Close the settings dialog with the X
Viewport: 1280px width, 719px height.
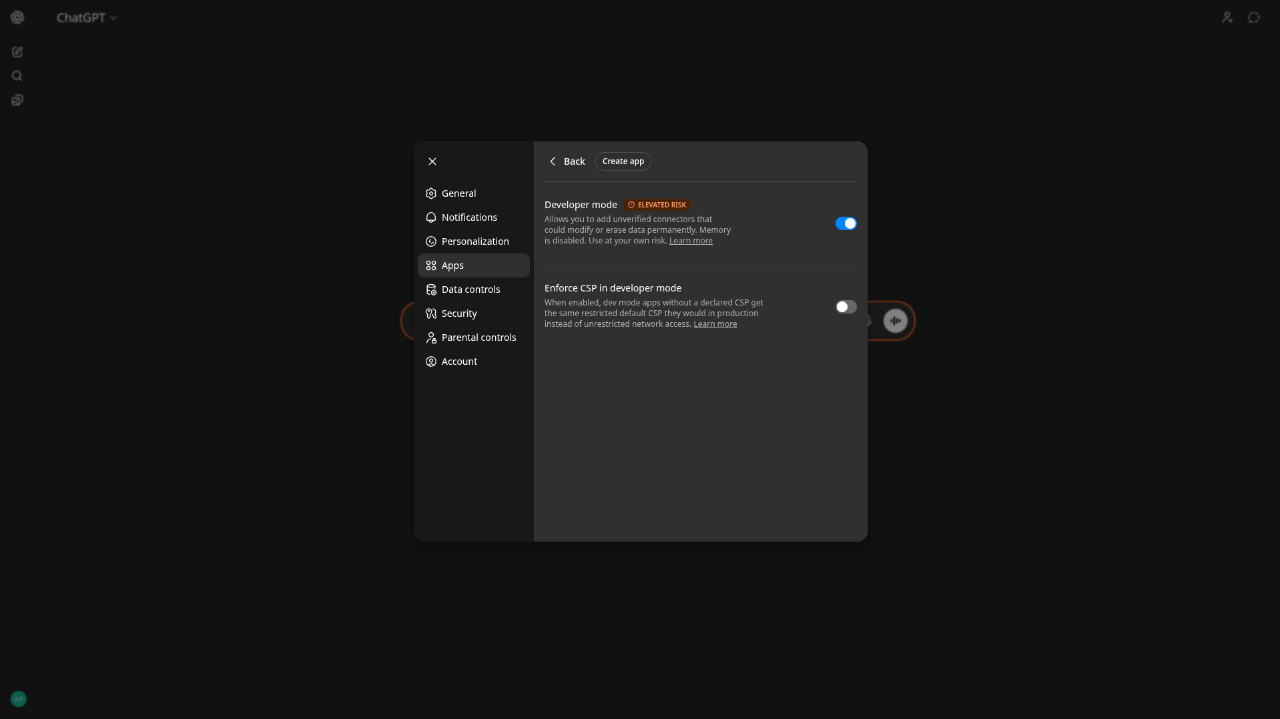click(432, 161)
